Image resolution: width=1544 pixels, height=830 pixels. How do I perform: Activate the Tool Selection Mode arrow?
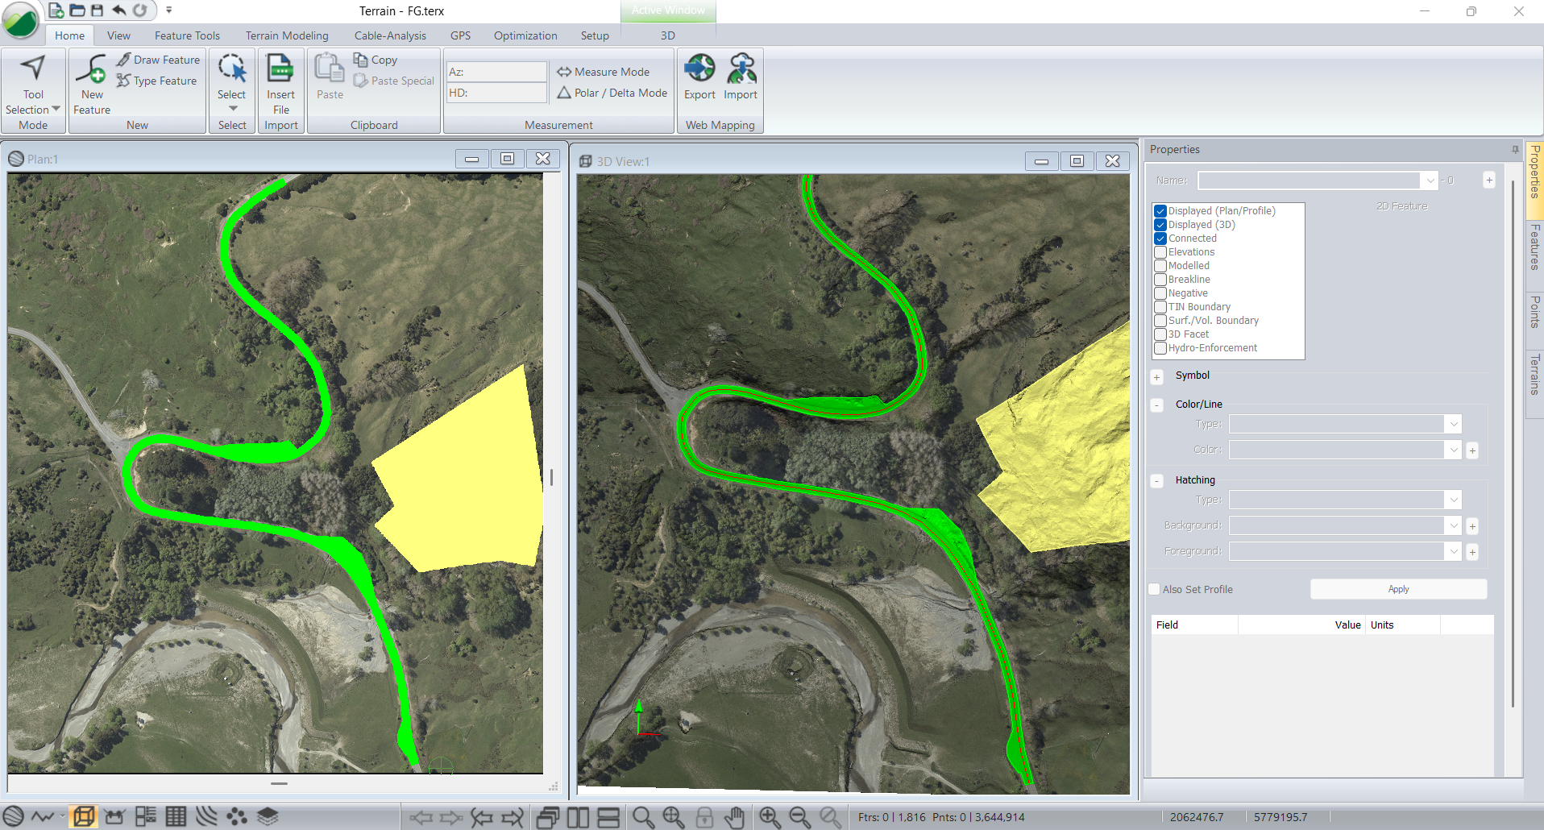(x=33, y=68)
